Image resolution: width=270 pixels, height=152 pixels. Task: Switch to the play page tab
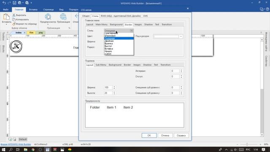pos(41,33)
